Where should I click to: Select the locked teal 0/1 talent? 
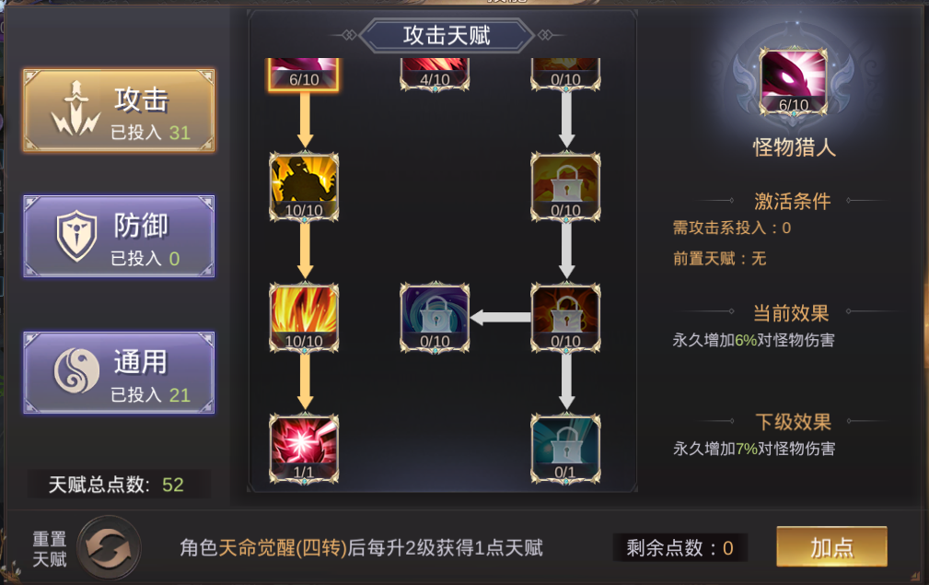coord(566,449)
